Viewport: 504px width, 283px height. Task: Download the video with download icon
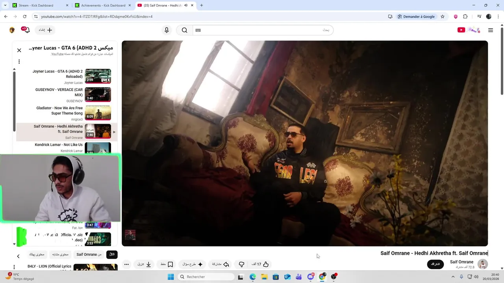pos(144,264)
